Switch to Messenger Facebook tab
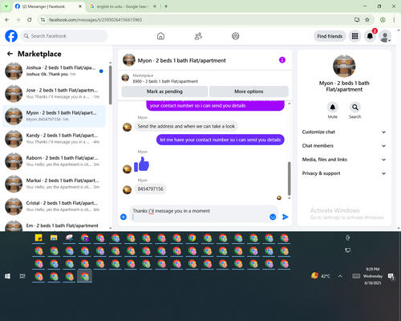The height and width of the screenshot is (321, 401). coord(48,6)
